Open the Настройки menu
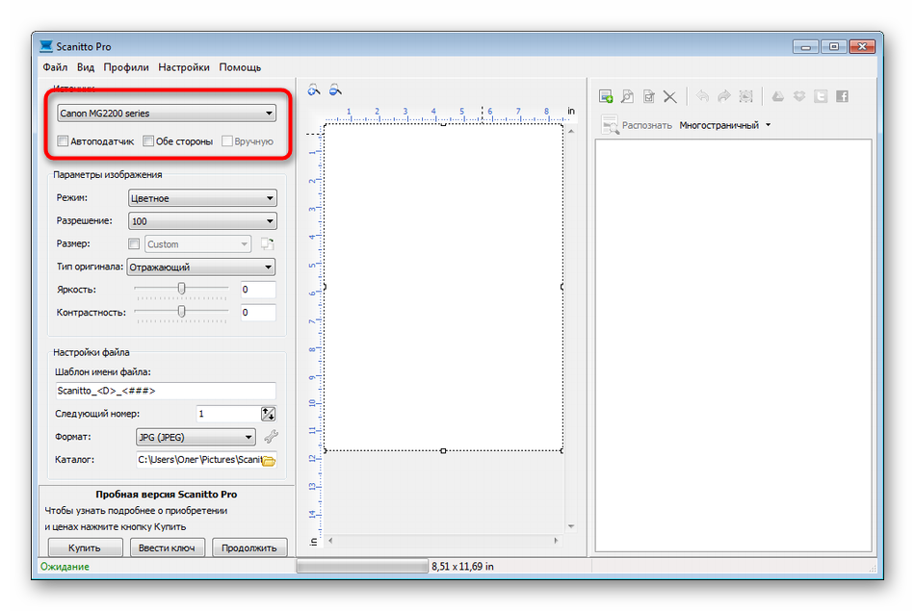 pos(184,67)
